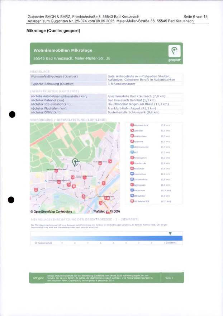Click the 'DB Bahnhof ICE' legend label
This screenshot has height=316, width=223.
click(x=142, y=201)
